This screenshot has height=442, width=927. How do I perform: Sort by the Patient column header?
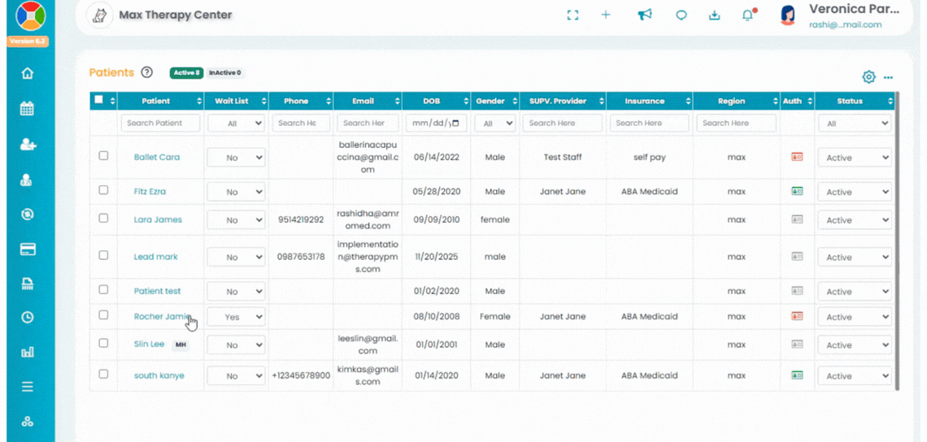coord(161,101)
